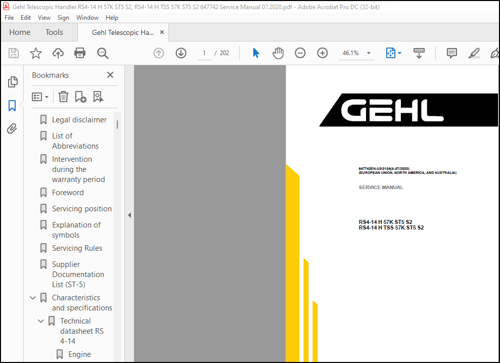Select Servicing Rules bookmark
This screenshot has width=500, height=363.
point(77,248)
